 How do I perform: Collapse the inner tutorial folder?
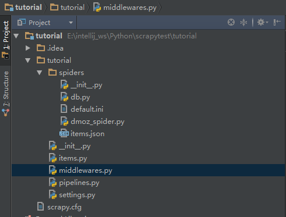click(28, 61)
